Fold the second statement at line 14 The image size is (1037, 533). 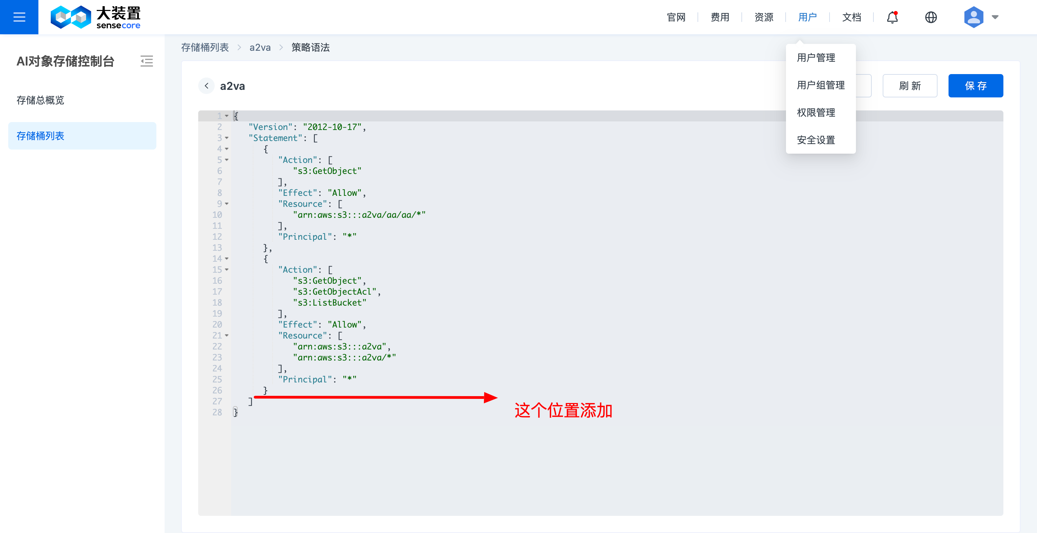tap(227, 259)
